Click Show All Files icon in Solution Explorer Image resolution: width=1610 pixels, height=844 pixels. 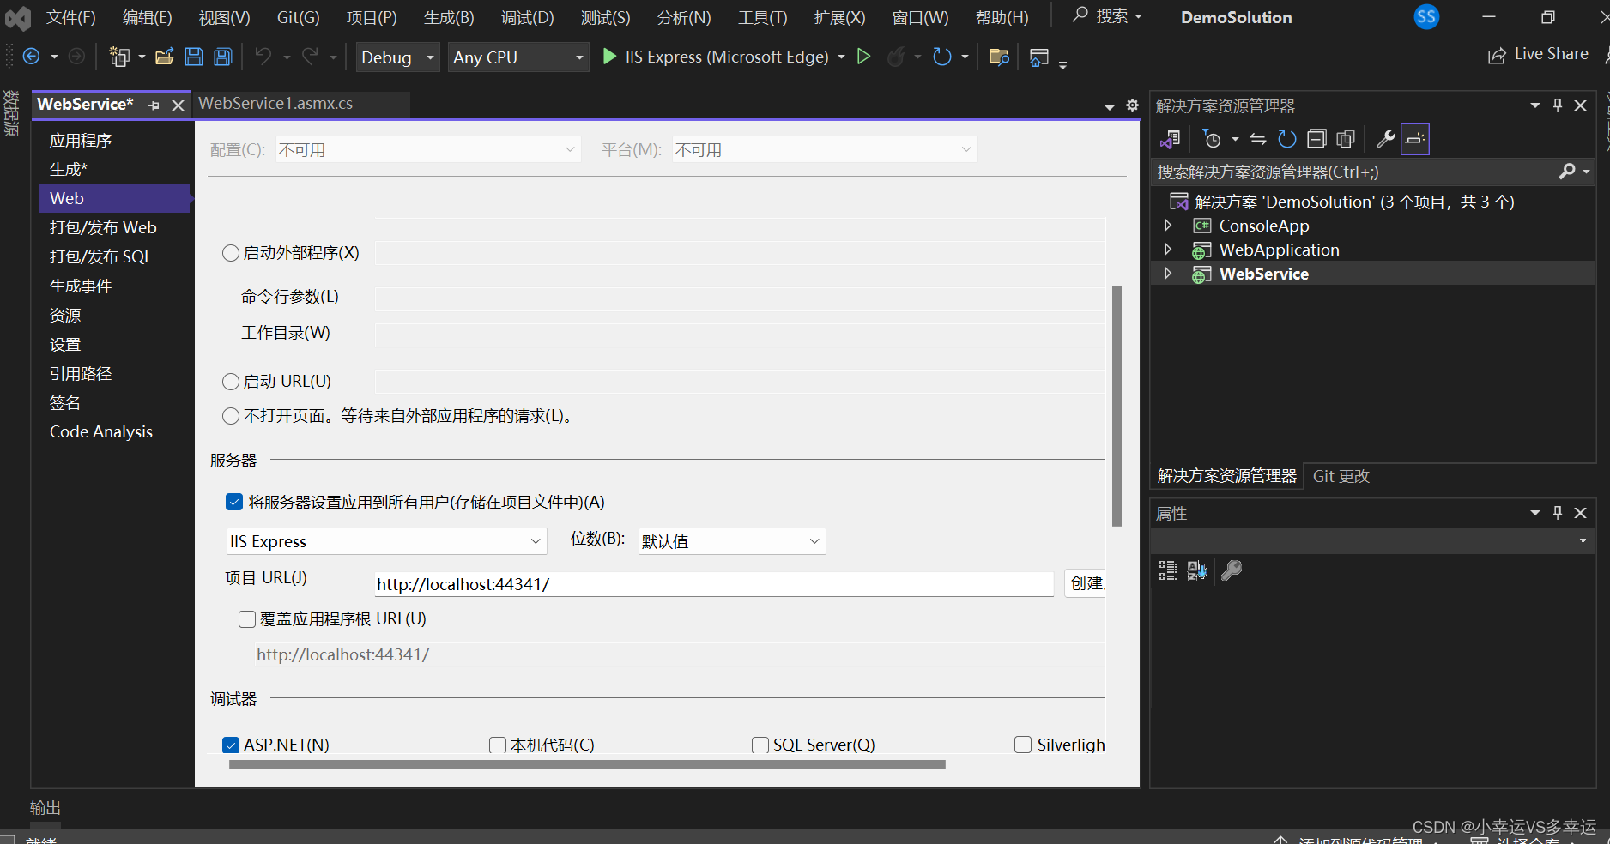click(x=1346, y=139)
